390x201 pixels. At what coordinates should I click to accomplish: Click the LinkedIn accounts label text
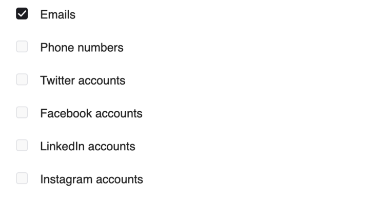88,146
